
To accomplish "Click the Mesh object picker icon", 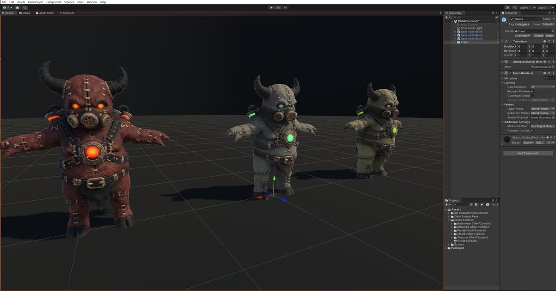I will (553, 67).
